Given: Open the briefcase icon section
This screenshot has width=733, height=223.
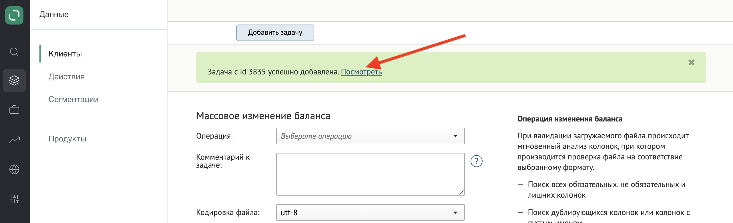Looking at the screenshot, I should (x=14, y=110).
